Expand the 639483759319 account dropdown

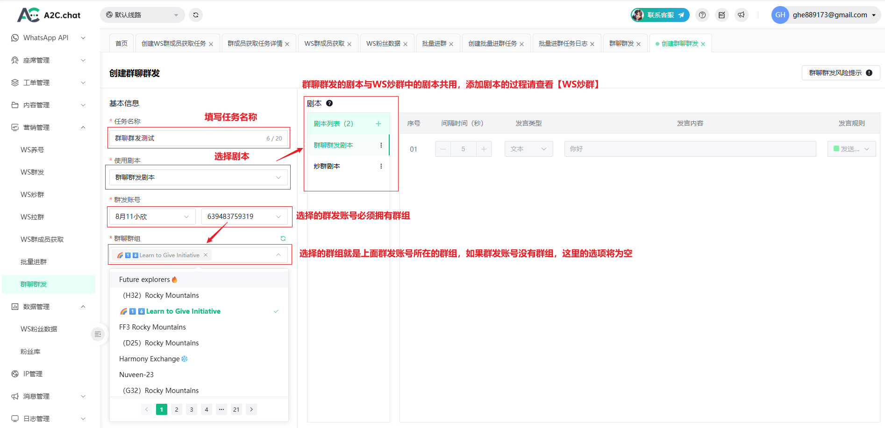(244, 217)
